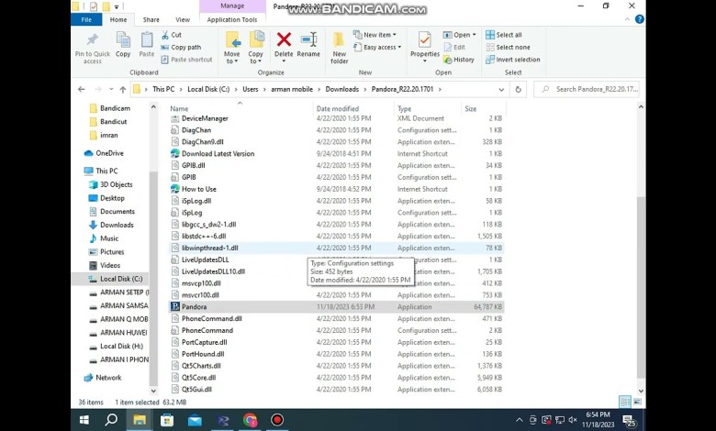Click the file list vertical scrollbar
The height and width of the screenshot is (431, 716).
pos(641,287)
